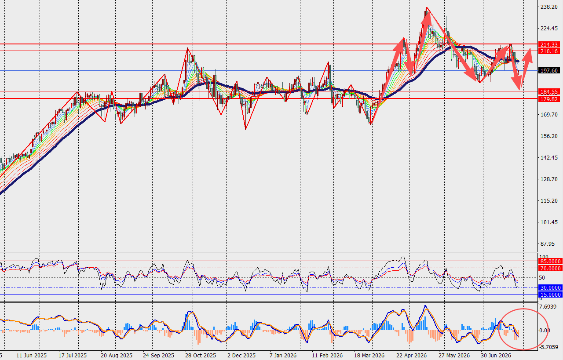Click the blue 15.0000 level label
The height and width of the screenshot is (360, 563).
point(550,295)
